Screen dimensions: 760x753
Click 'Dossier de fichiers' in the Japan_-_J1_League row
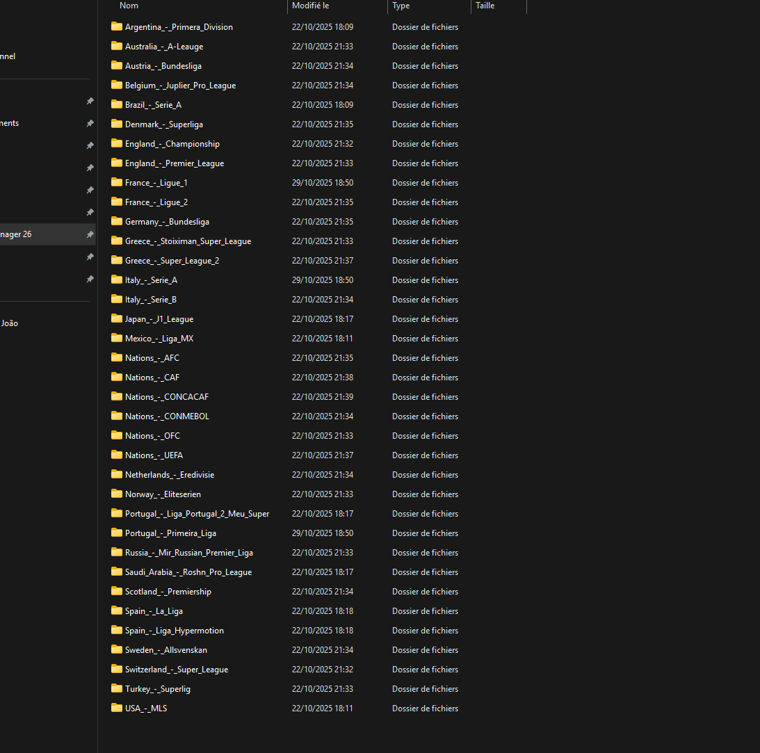tap(425, 319)
